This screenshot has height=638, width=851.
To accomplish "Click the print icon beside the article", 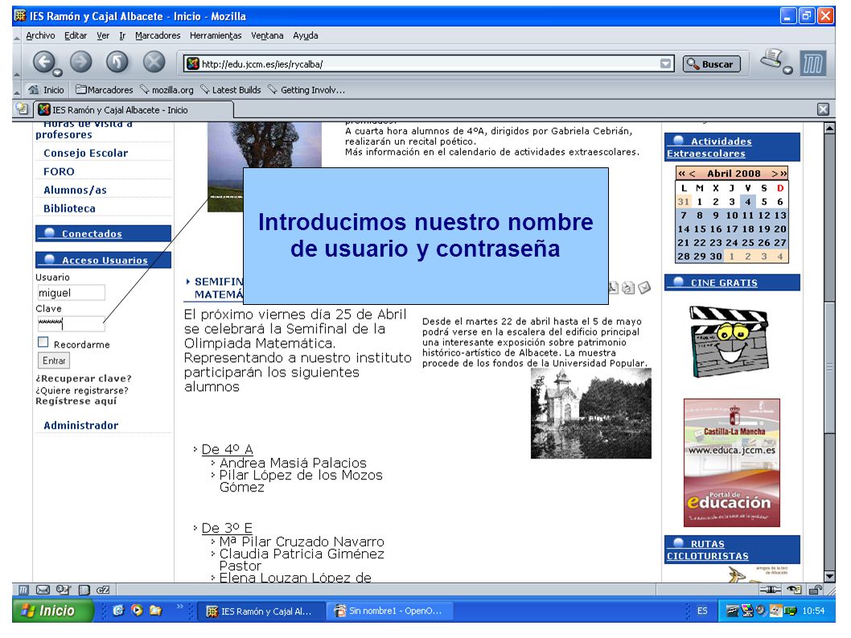I will [x=628, y=288].
